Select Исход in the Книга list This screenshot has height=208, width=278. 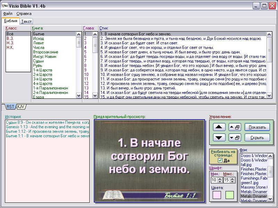(x=38, y=38)
